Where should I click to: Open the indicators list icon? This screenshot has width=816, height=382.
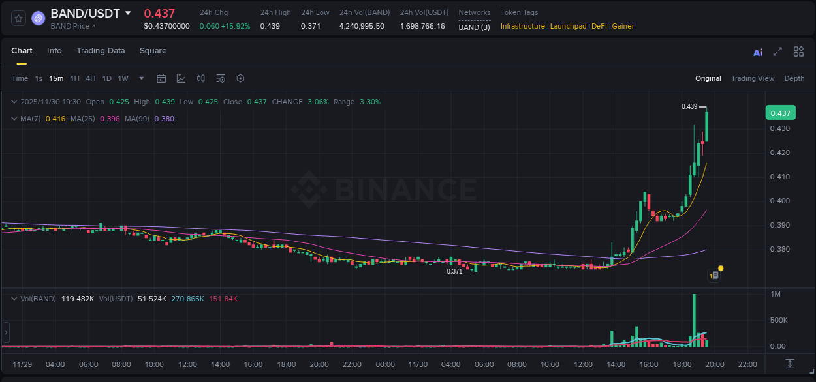(221, 78)
